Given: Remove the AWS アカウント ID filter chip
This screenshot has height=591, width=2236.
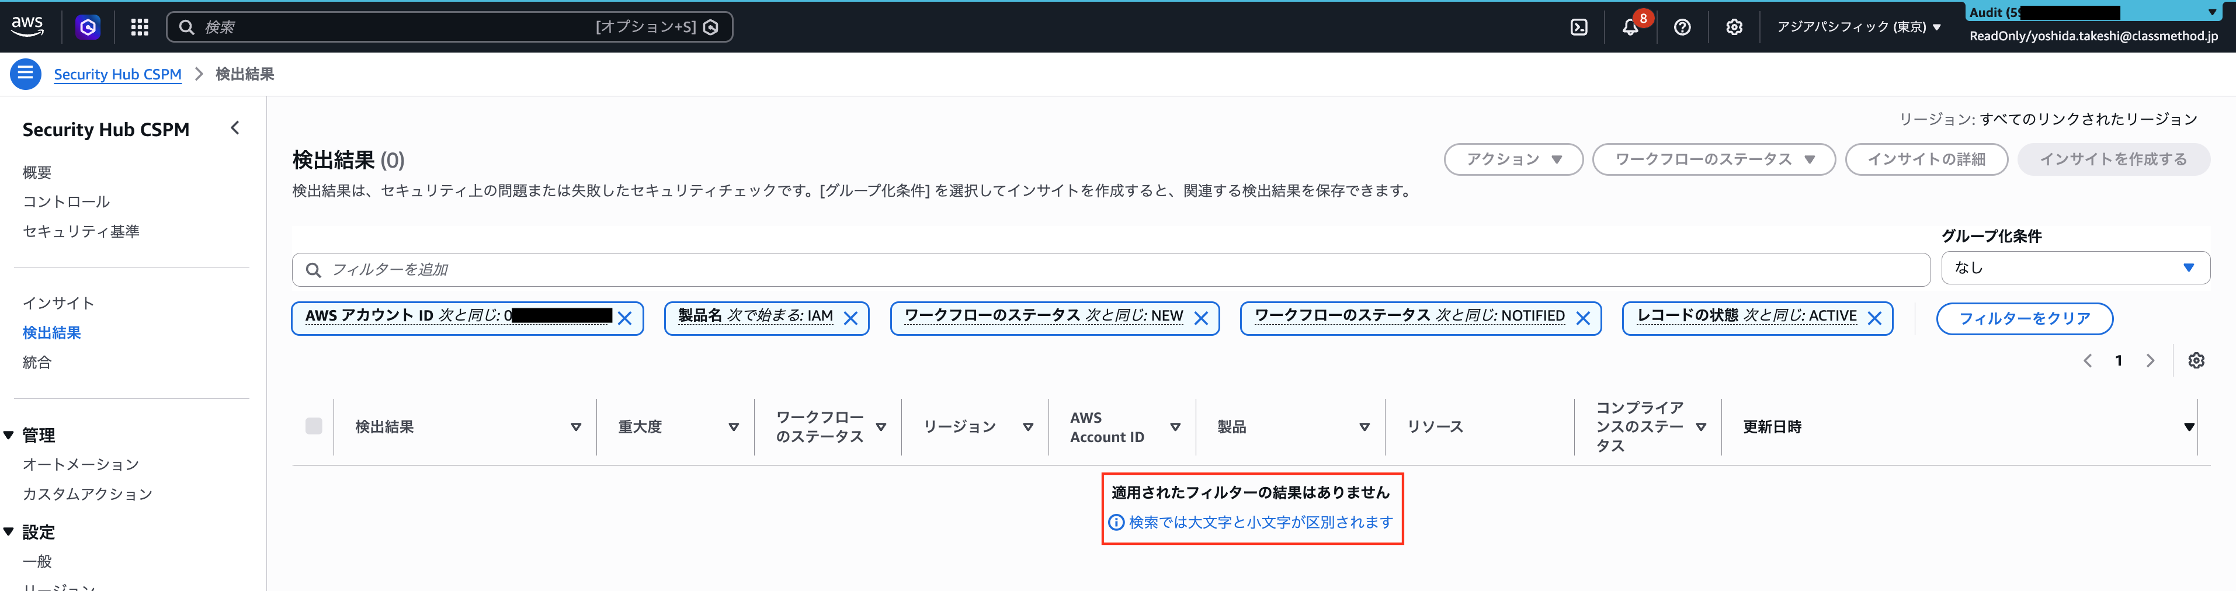Looking at the screenshot, I should point(625,318).
